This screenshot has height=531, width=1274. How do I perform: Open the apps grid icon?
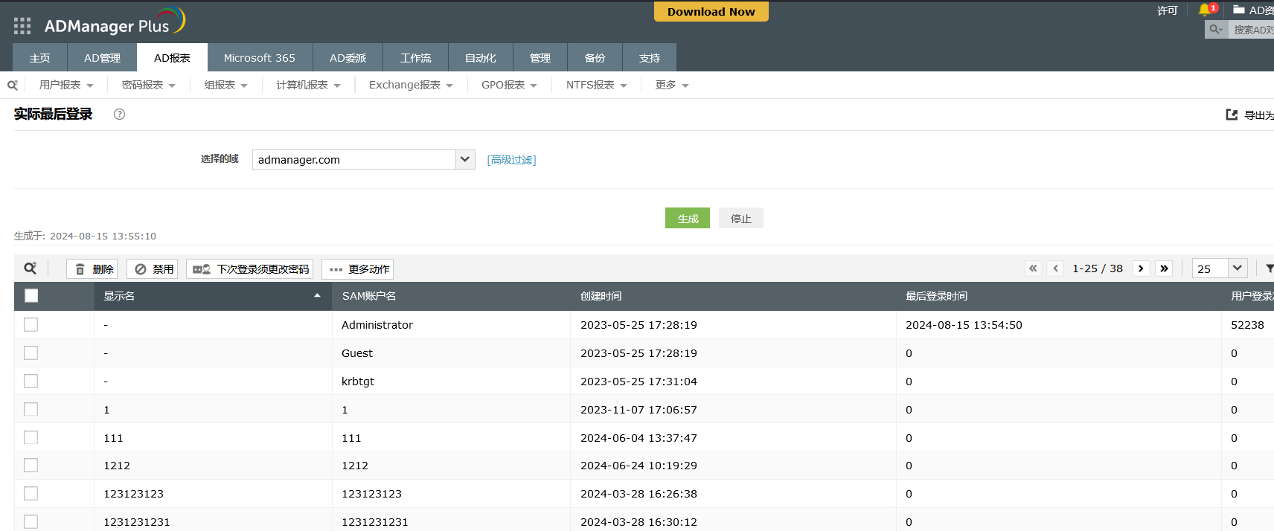point(22,26)
